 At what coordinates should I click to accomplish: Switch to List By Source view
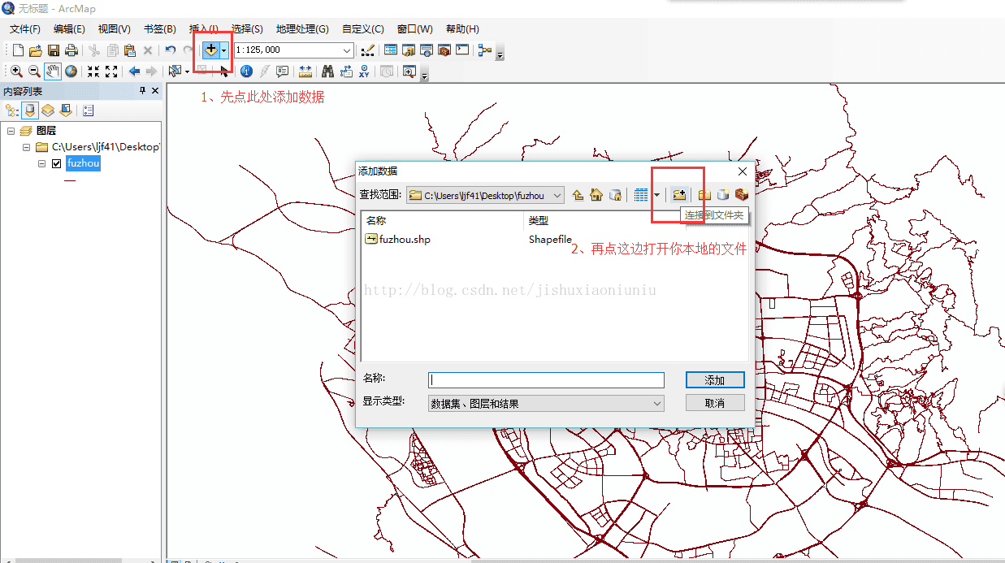(29, 110)
